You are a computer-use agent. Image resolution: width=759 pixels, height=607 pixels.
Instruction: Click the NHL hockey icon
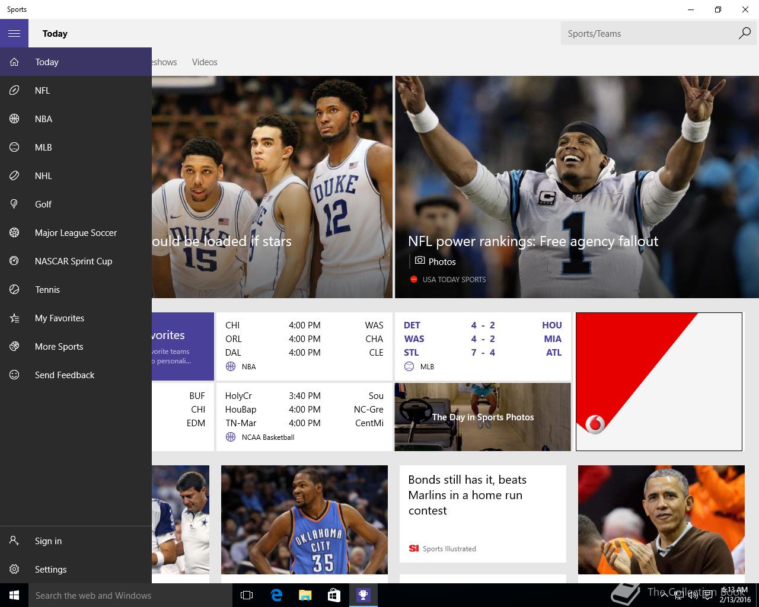click(14, 175)
